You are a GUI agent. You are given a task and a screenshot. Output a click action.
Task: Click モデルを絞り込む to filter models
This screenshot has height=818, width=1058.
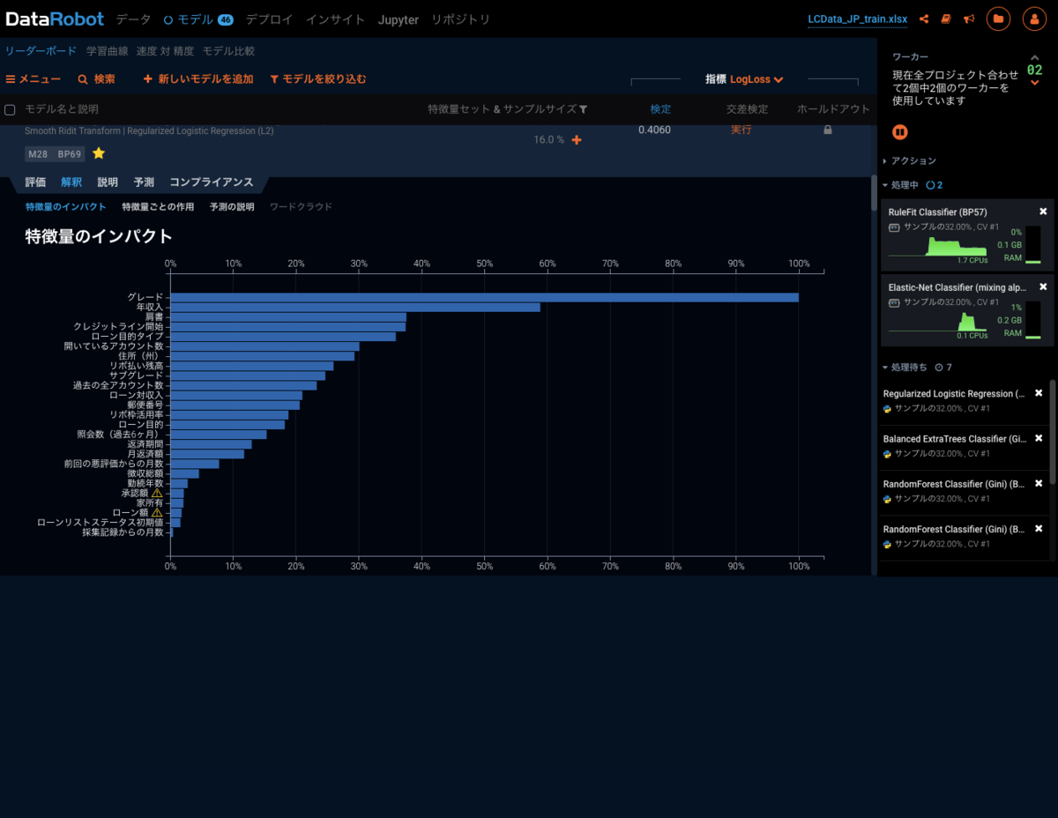pos(318,79)
